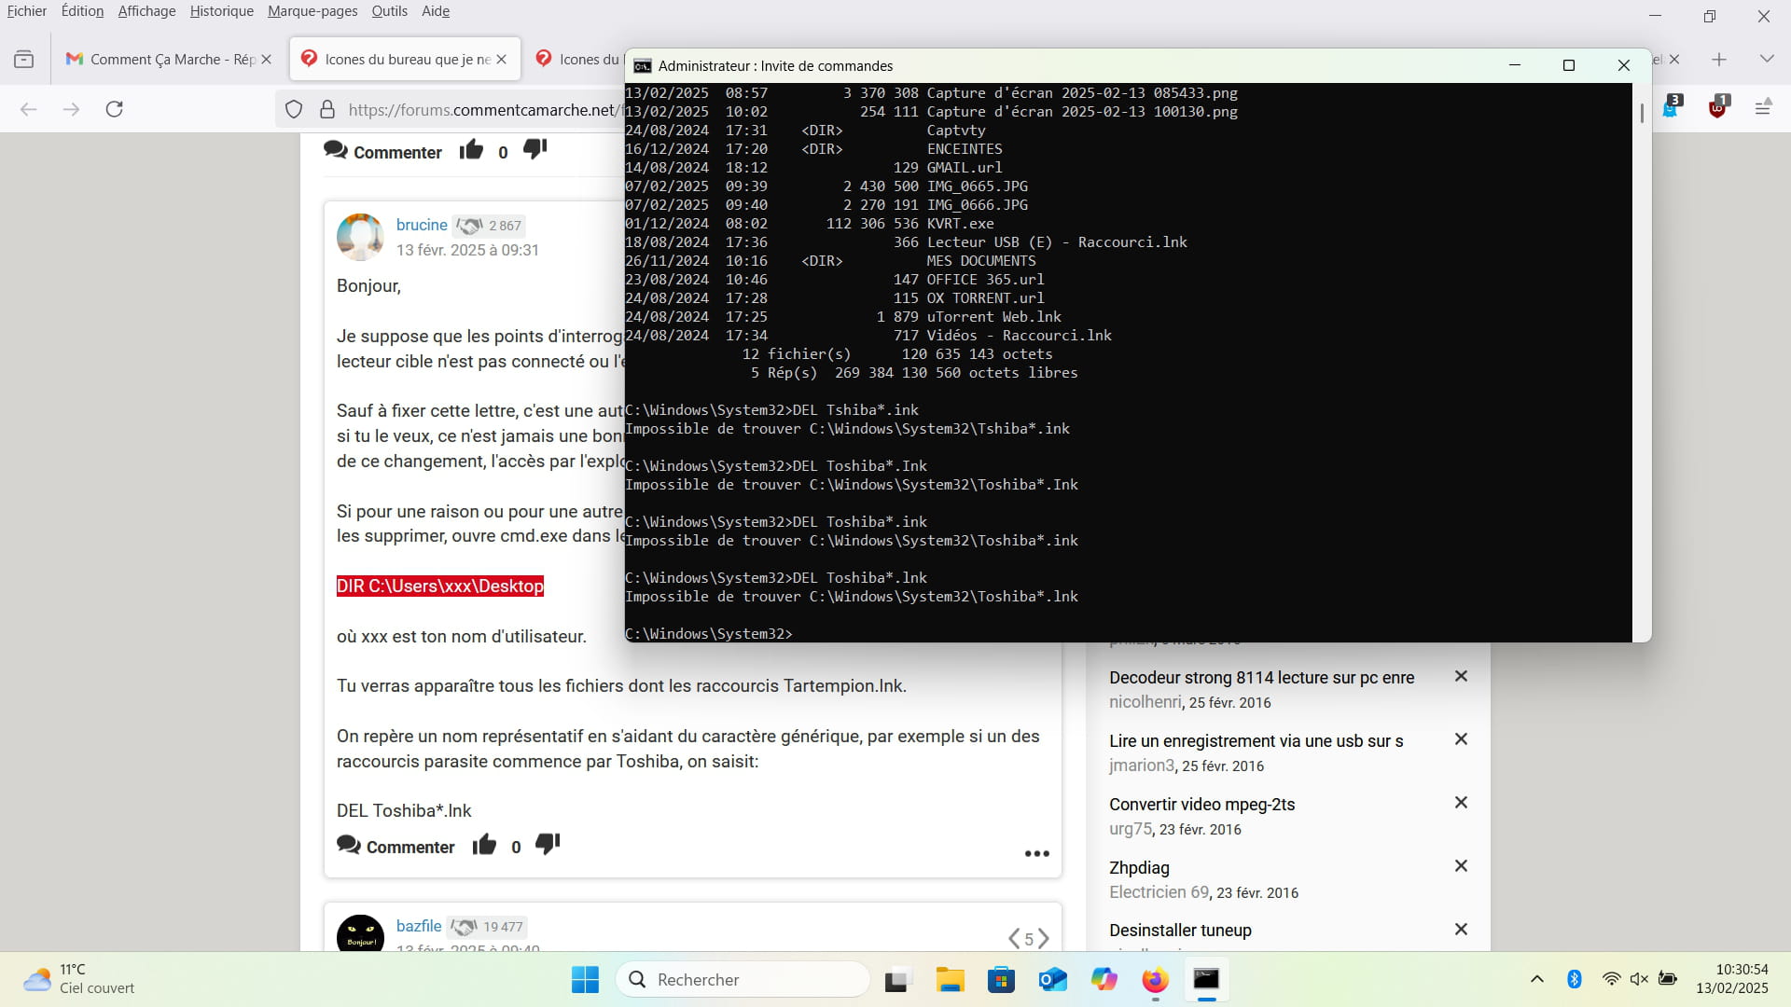Click the highlighted DIR C:\Users\xxx\Desktop text
Screen dimensions: 1791x1007
pyautogui.click(x=439, y=586)
